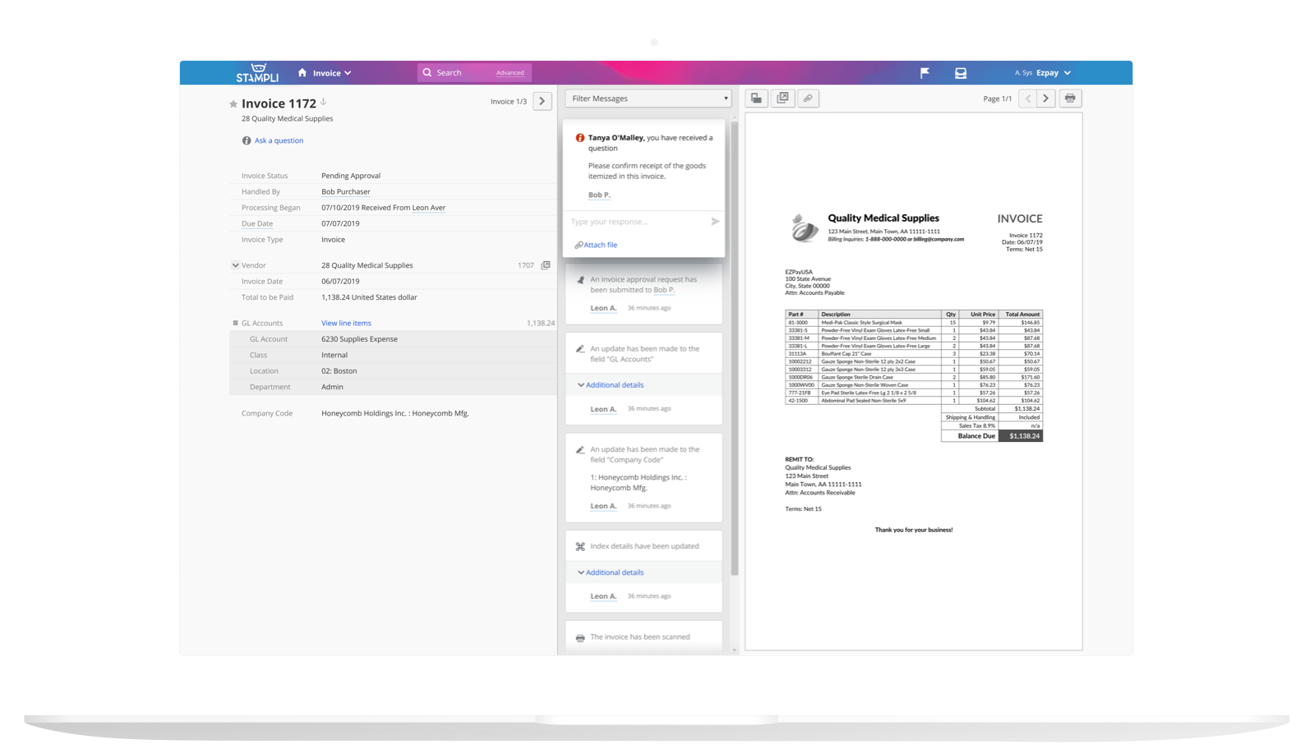Click the Ask a question link
The width and height of the screenshot is (1314, 749).
click(x=279, y=140)
